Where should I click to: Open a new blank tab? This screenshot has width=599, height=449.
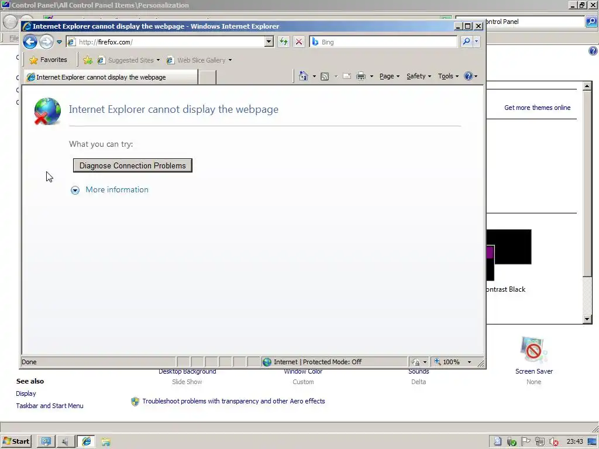click(x=208, y=77)
